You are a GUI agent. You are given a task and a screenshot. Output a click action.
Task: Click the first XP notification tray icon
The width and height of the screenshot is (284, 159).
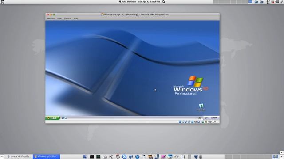(205, 118)
